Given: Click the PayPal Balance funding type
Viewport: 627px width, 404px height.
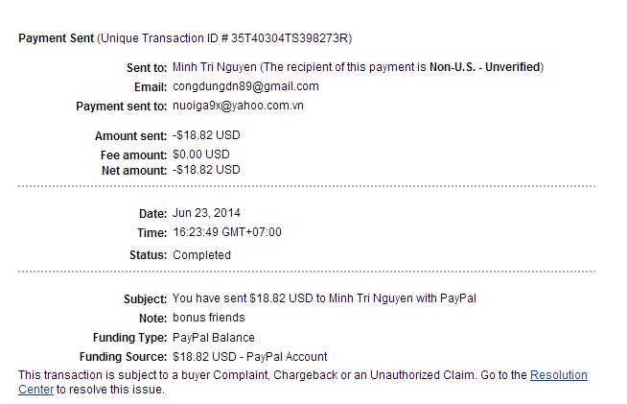Looking at the screenshot, I should [x=214, y=338].
